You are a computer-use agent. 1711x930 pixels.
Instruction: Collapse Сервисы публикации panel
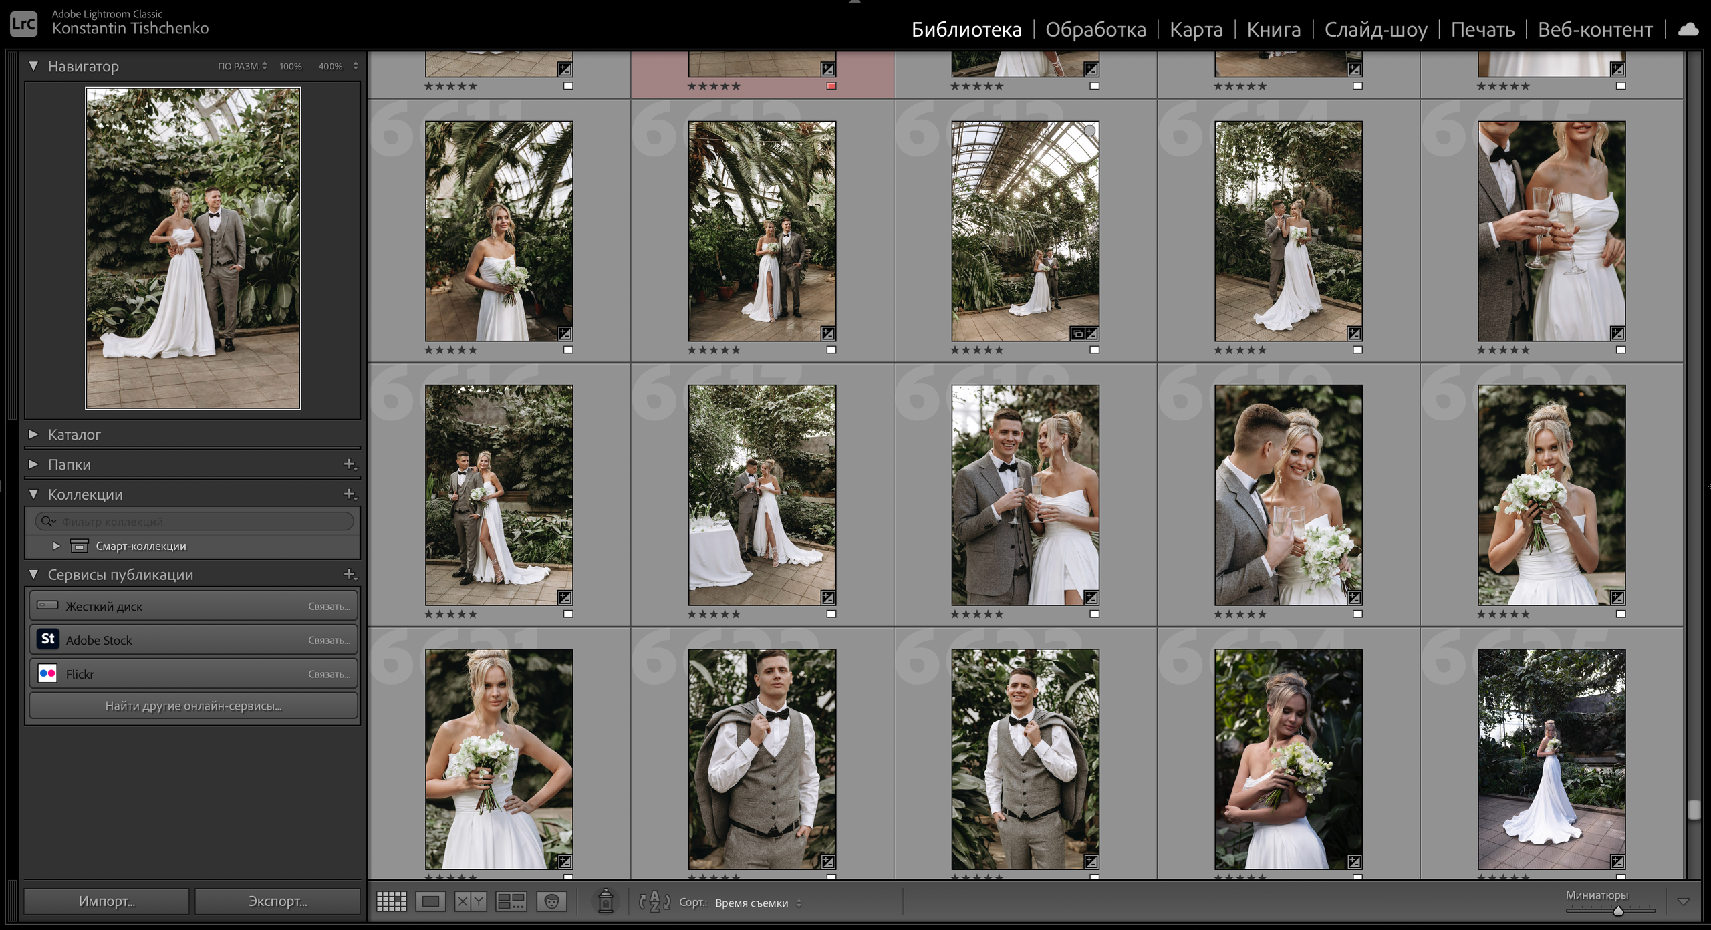pyautogui.click(x=33, y=575)
